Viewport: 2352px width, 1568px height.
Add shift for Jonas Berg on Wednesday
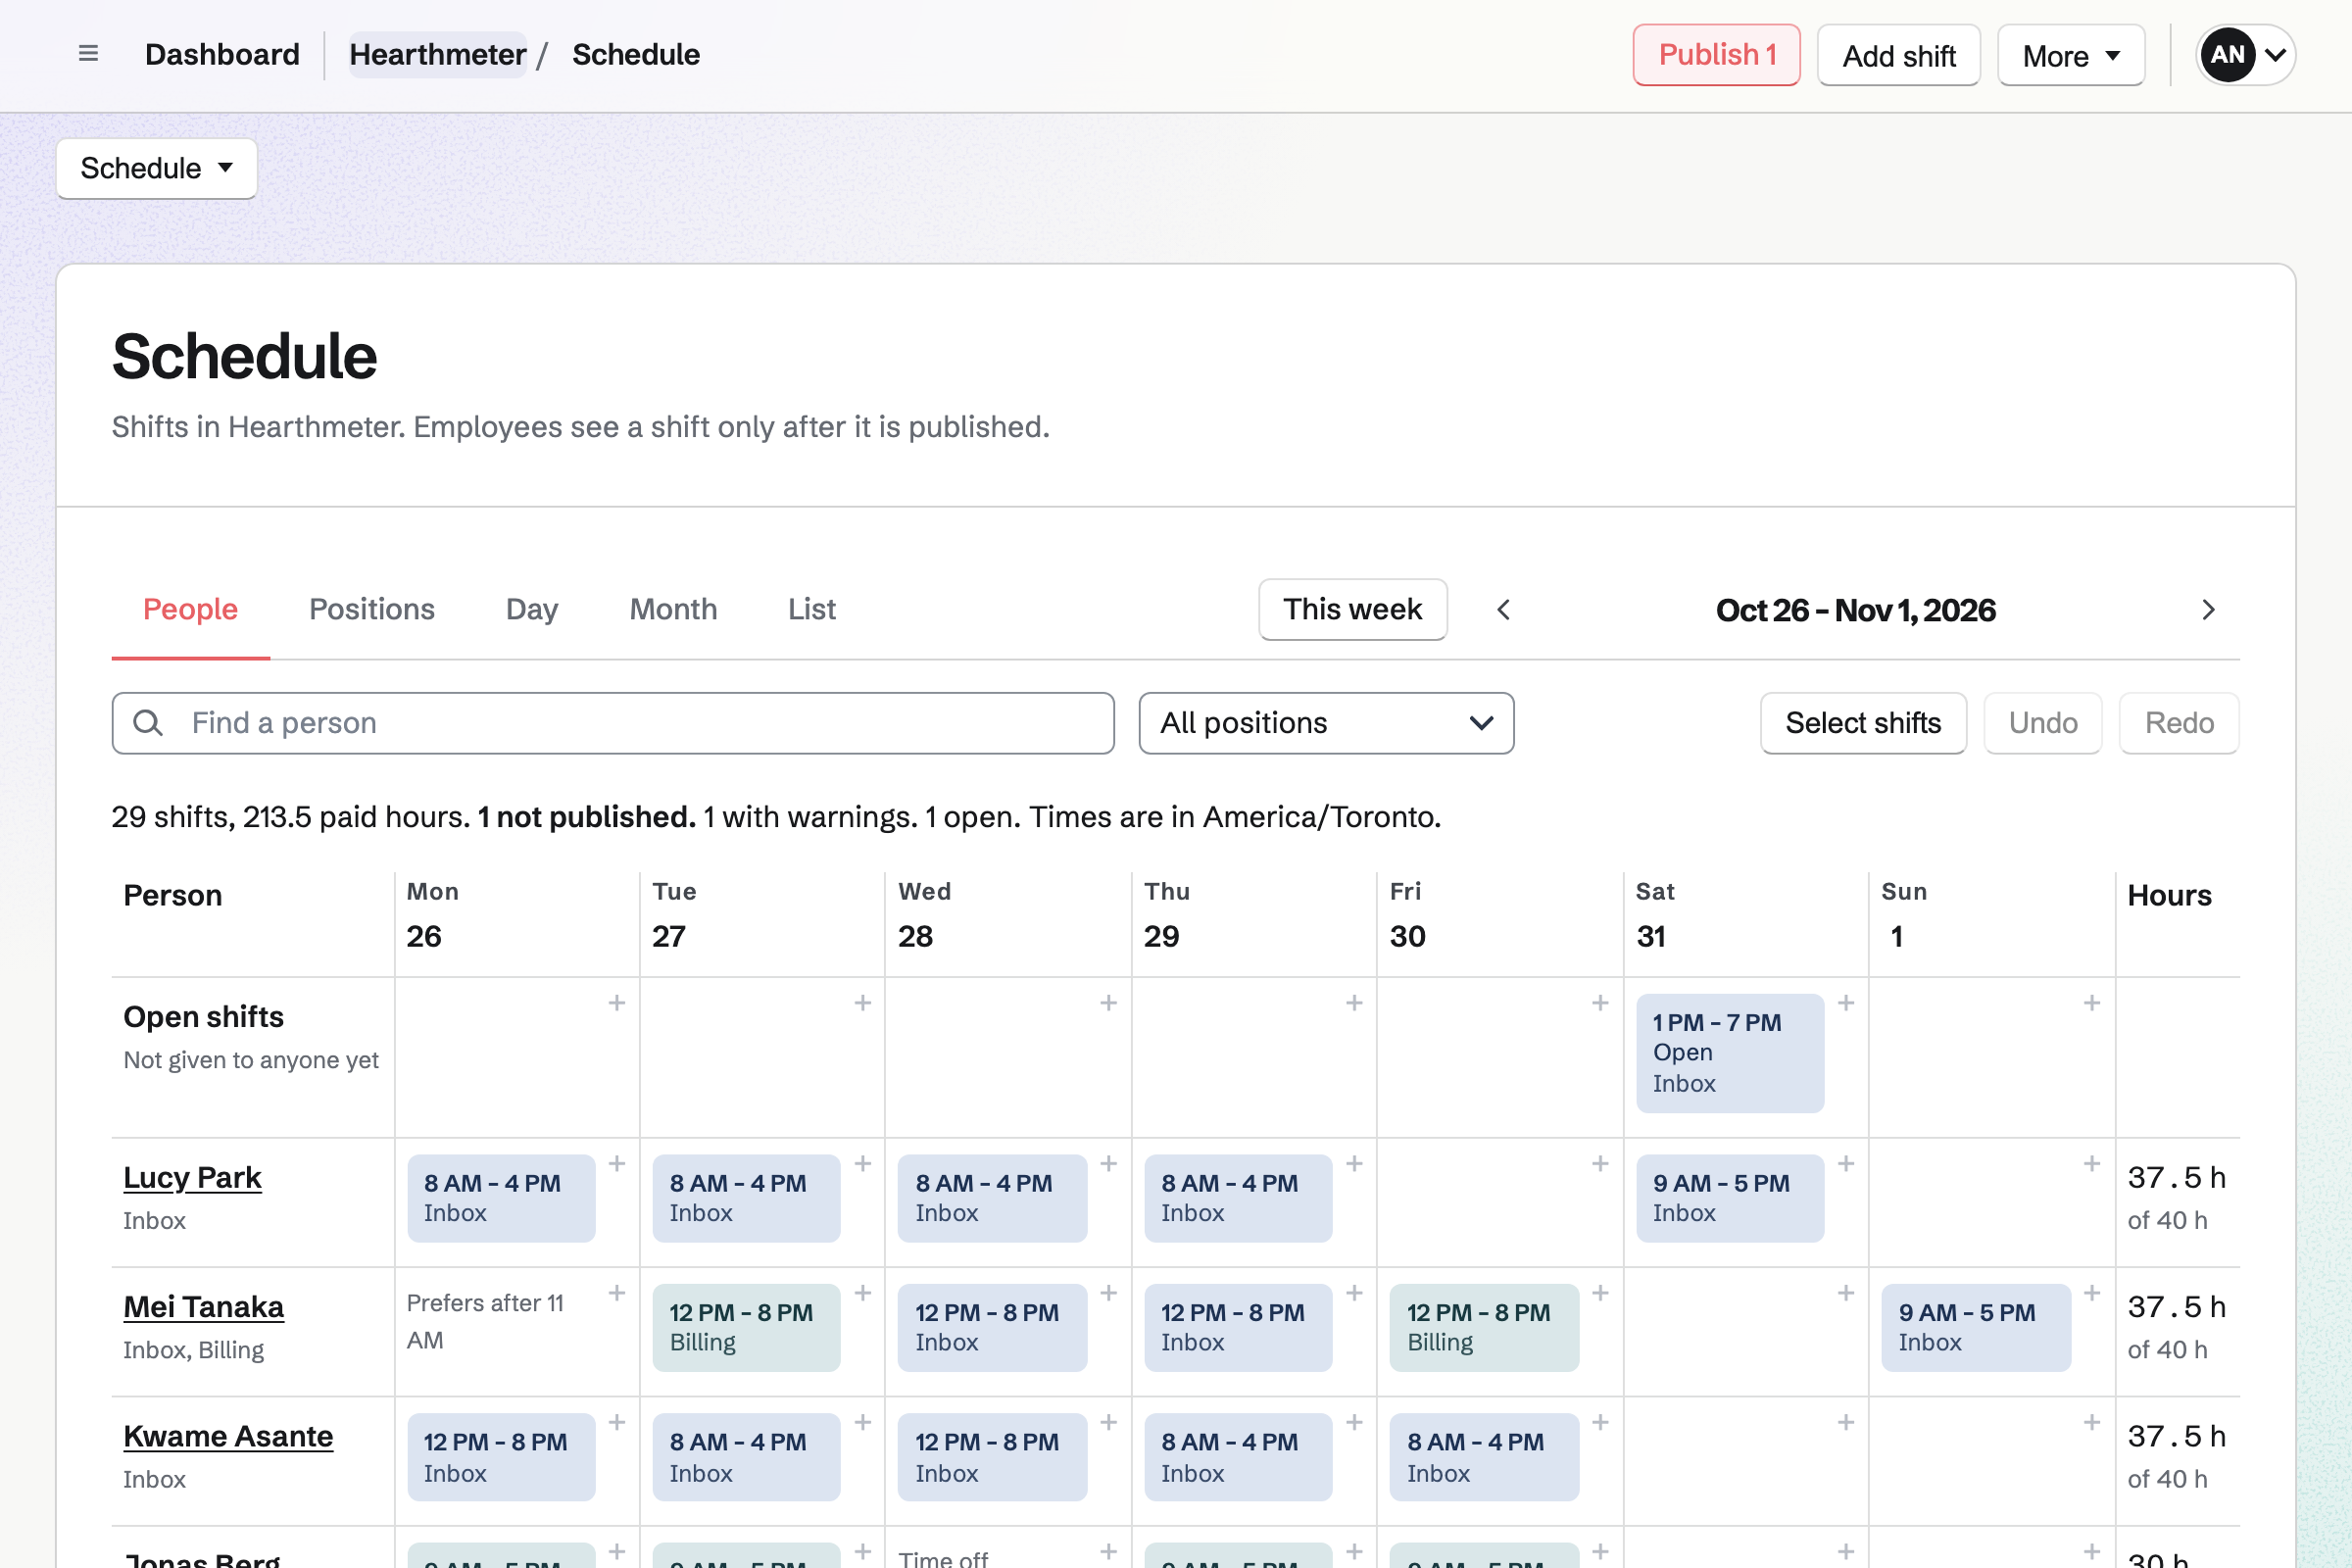[1109, 1552]
